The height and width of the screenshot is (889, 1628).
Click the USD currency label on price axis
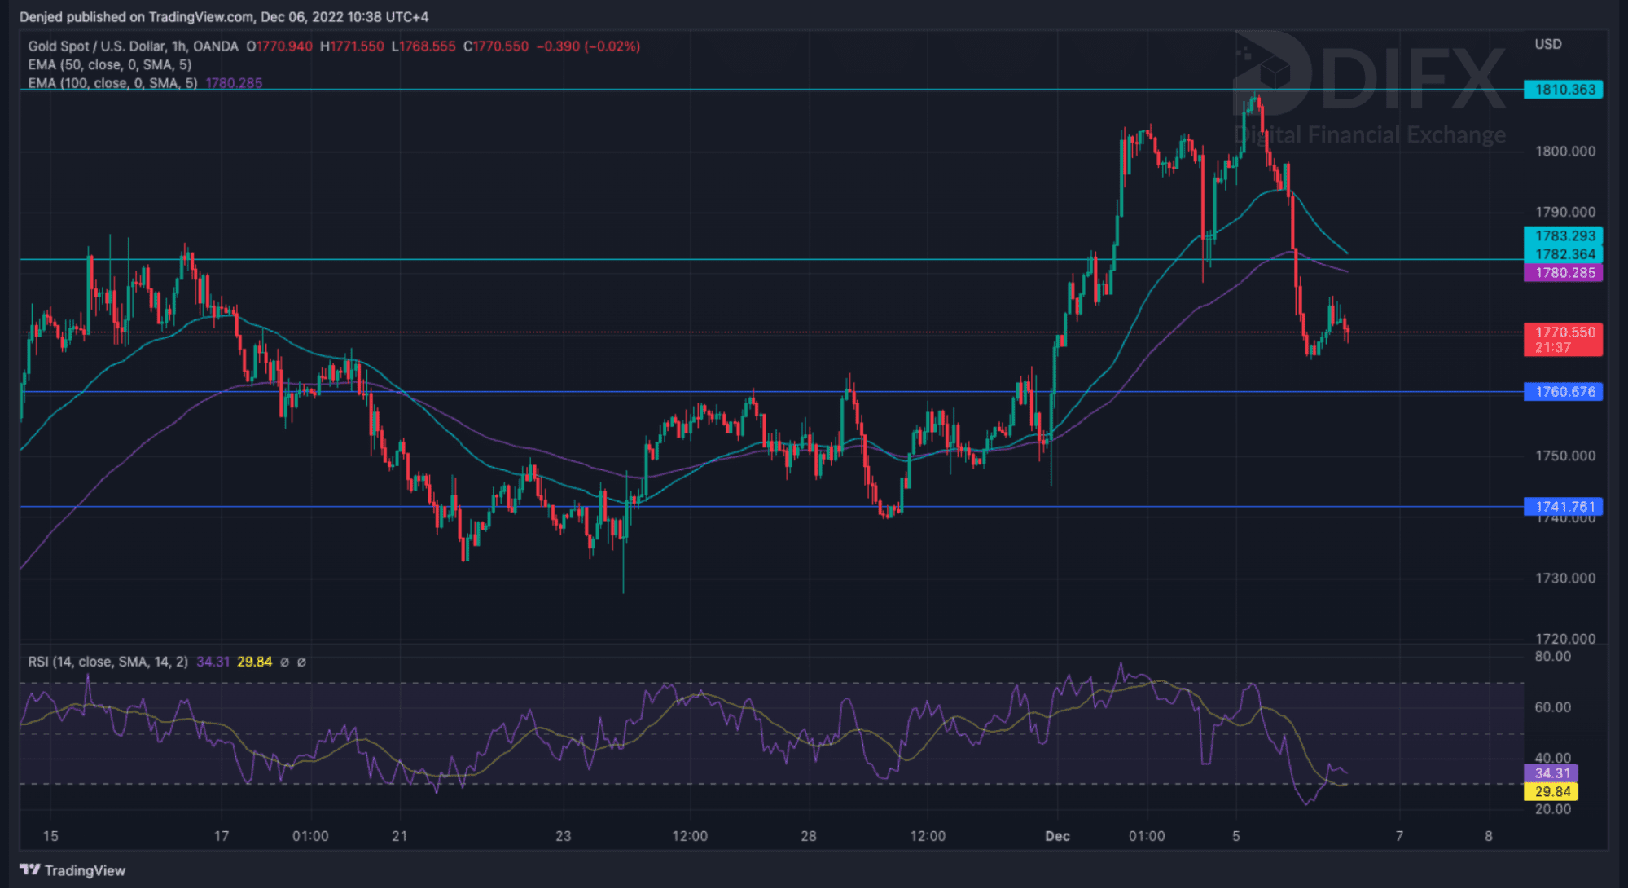pos(1547,44)
